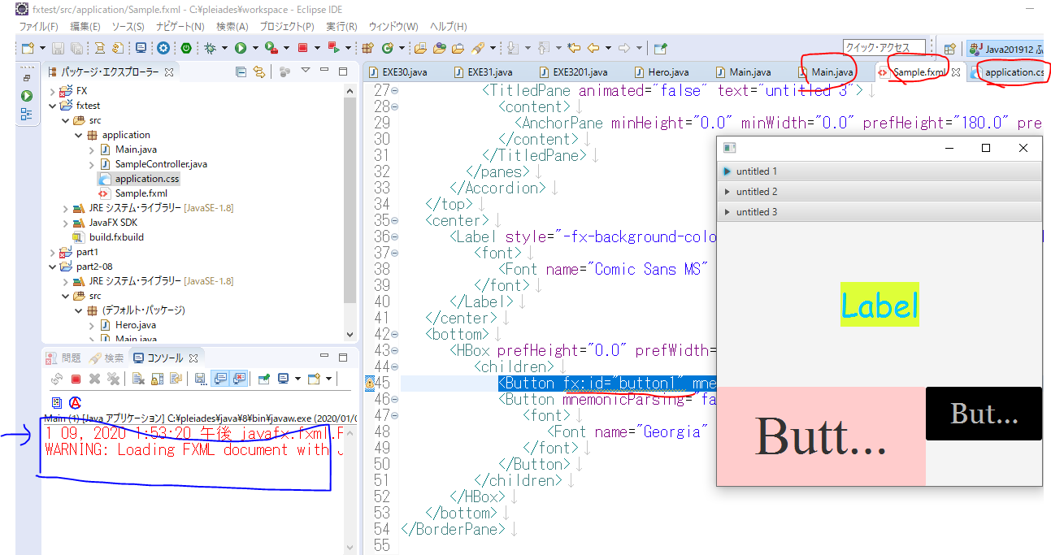Screen dimensions: 1051x555
Task: Click the blue gear icon in toolbar
Action: pos(163,48)
